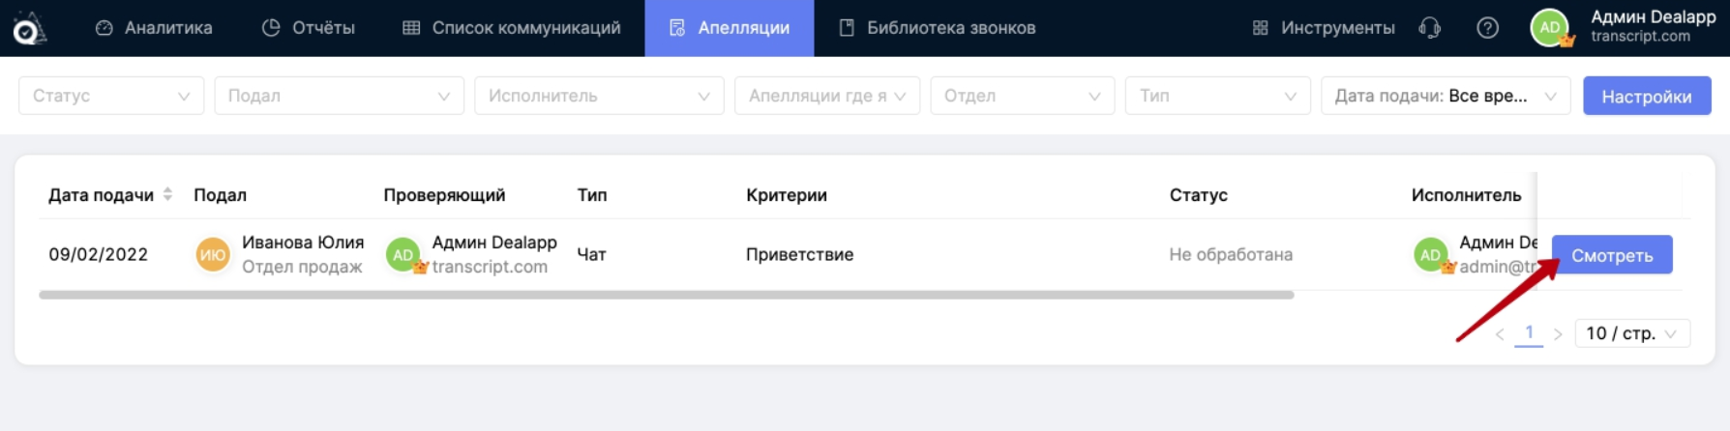Click the headset support icon
The image size is (1730, 431).
pos(1429,28)
